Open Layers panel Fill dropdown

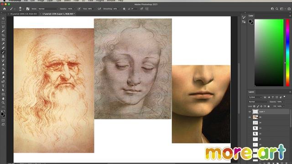[x=284, y=106]
